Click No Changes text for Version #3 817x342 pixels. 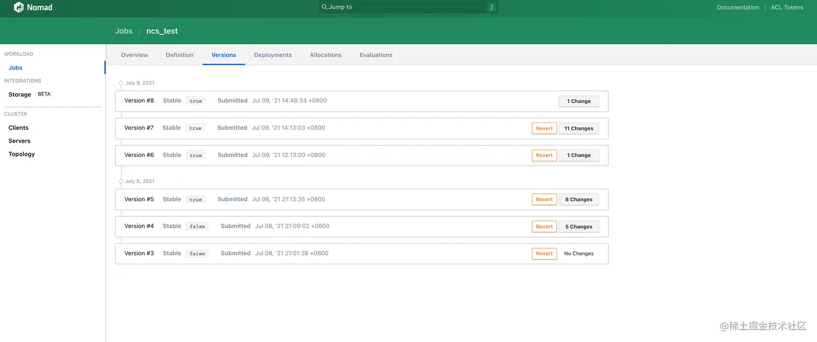click(579, 254)
